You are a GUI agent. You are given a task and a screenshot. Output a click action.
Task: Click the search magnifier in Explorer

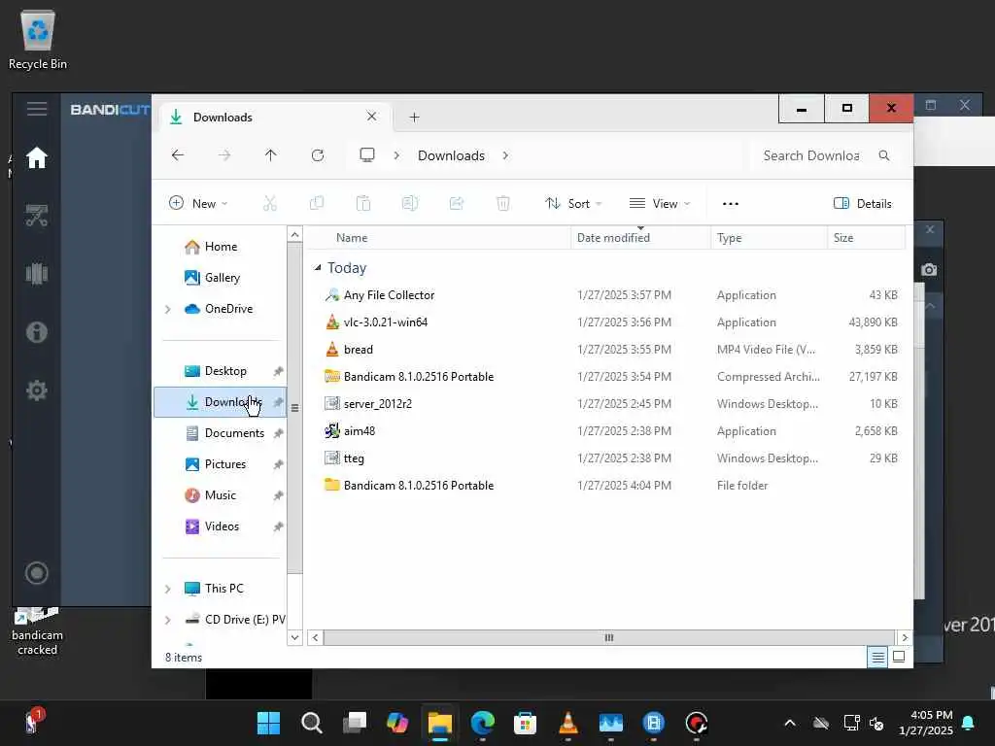point(884,155)
